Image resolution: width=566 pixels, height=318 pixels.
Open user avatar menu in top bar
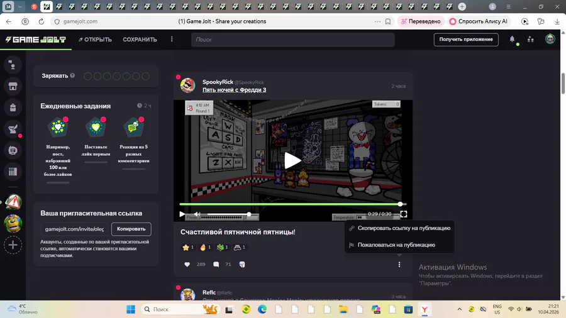[x=550, y=39]
